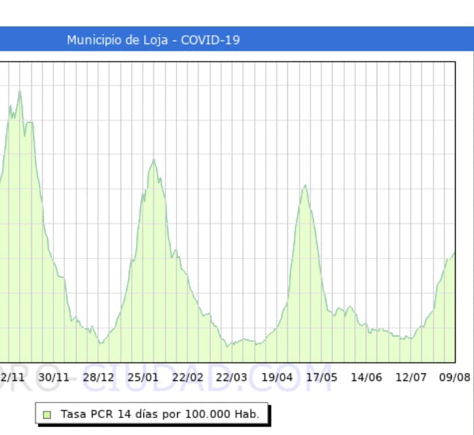Click the 12/07 x-axis date label
The image size is (474, 435).
[x=410, y=377]
